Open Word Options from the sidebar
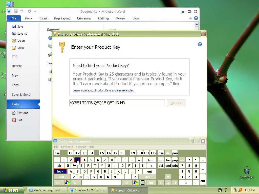 (x=20, y=113)
